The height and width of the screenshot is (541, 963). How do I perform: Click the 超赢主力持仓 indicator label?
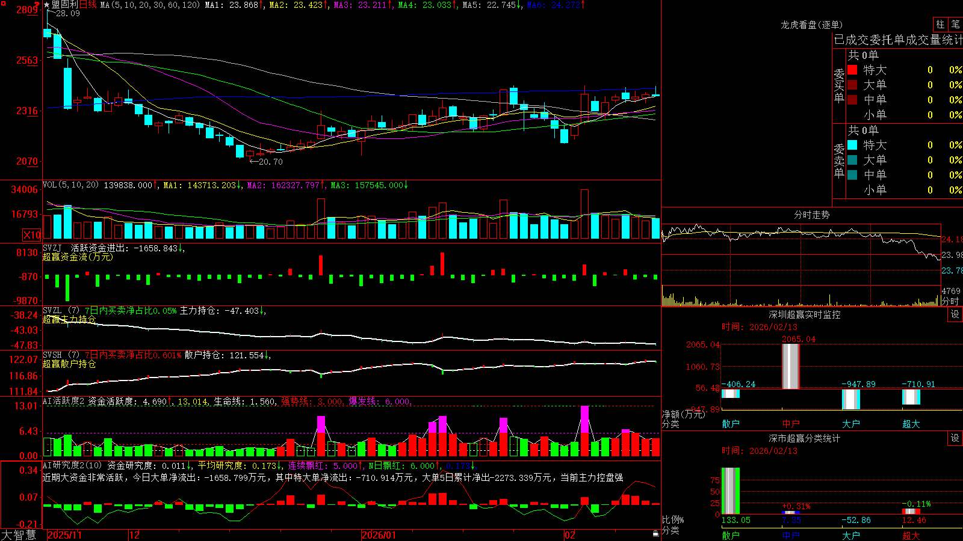69,319
